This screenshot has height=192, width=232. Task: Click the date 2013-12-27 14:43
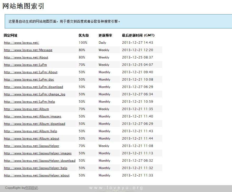[138, 43]
